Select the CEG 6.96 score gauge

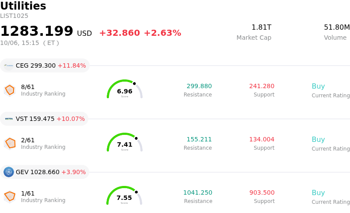[125, 89]
